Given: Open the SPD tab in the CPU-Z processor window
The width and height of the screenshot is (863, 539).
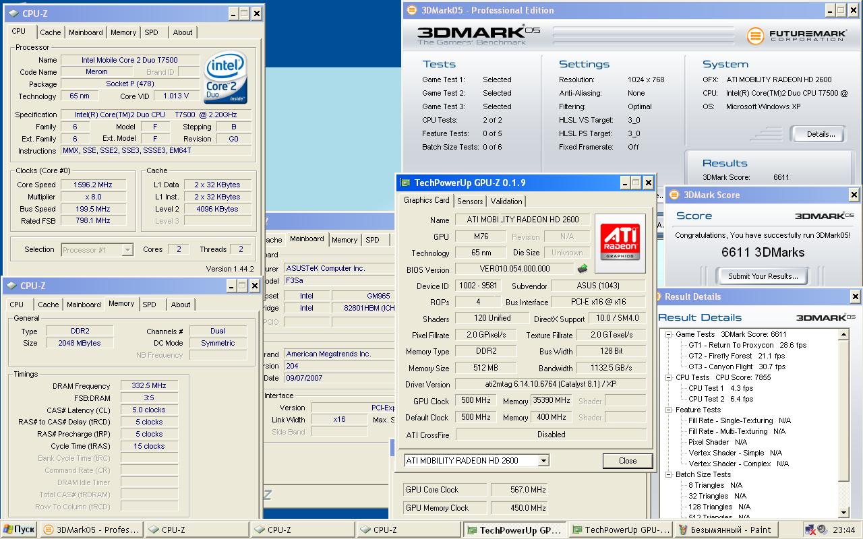Looking at the screenshot, I should [x=152, y=32].
